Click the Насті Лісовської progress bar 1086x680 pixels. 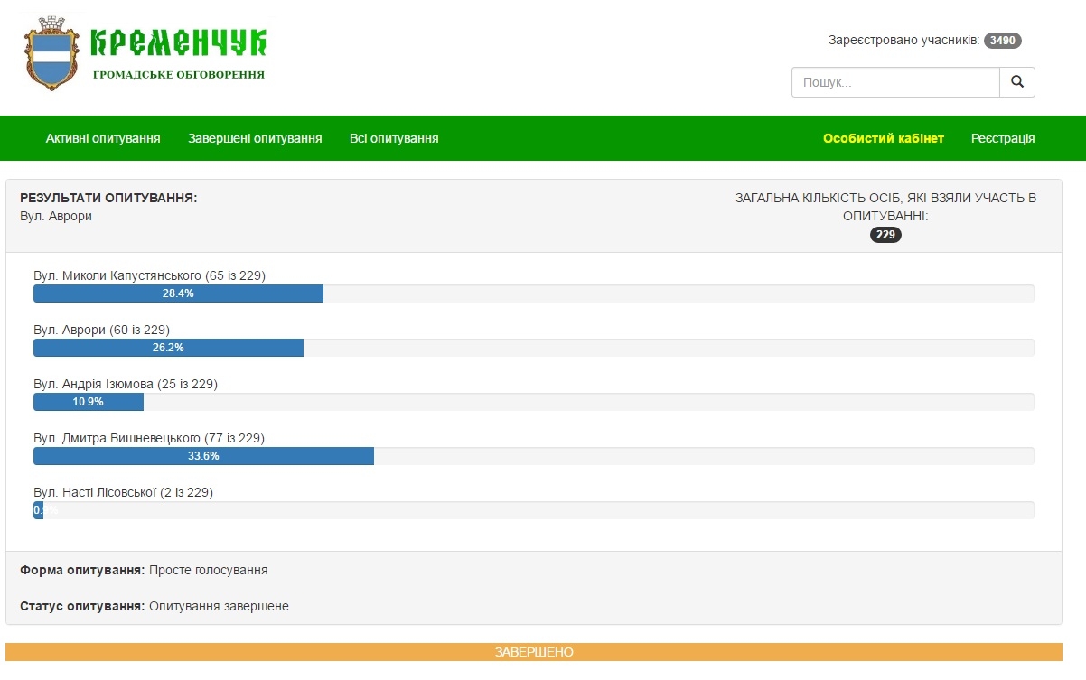(38, 510)
